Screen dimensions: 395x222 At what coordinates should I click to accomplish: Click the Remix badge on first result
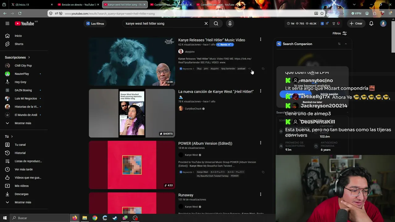coord(225,45)
